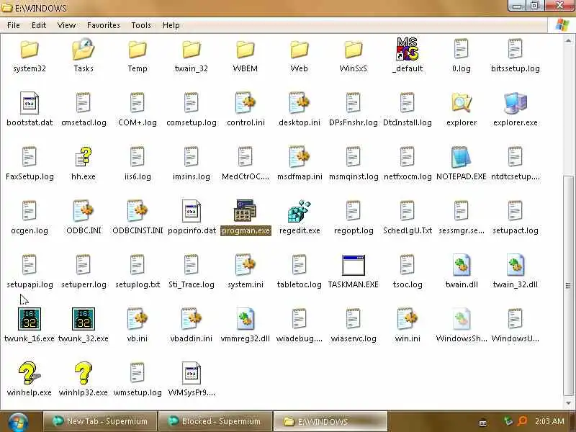Open the View menu
The height and width of the screenshot is (432, 576).
(x=66, y=25)
